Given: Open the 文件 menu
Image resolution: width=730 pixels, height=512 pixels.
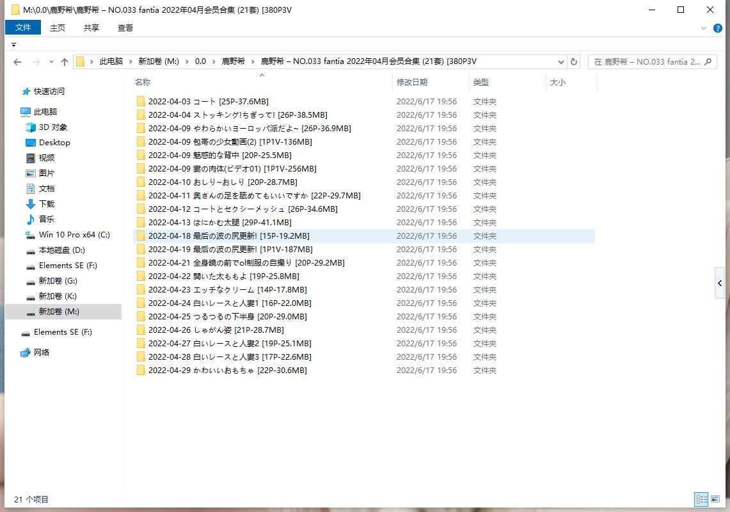Looking at the screenshot, I should click(x=23, y=28).
